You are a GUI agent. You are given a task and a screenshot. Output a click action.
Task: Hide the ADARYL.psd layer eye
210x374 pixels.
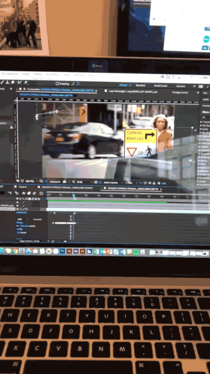(x=17, y=205)
